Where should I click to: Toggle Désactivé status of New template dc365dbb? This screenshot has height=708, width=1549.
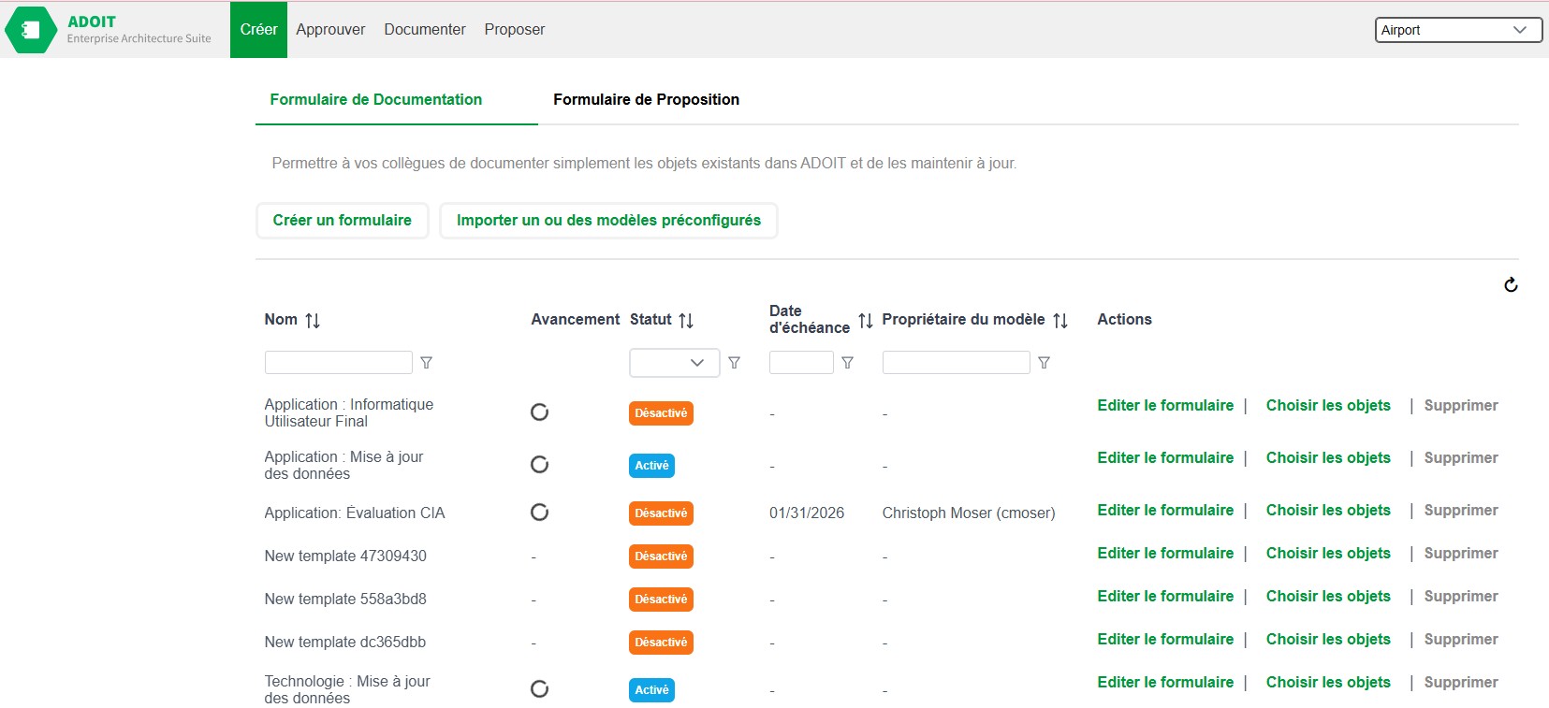pyautogui.click(x=661, y=643)
